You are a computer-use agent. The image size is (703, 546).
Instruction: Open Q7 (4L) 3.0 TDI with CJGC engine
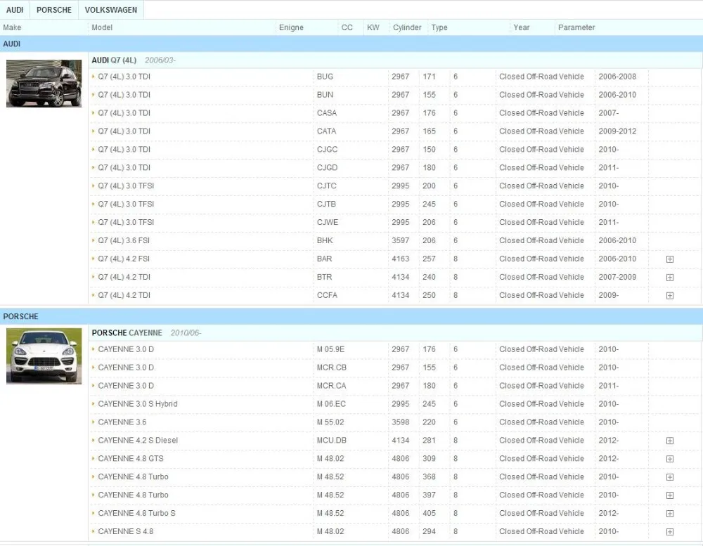[124, 149]
